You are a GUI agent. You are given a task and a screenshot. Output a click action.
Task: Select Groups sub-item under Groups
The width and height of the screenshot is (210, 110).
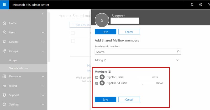13,60
